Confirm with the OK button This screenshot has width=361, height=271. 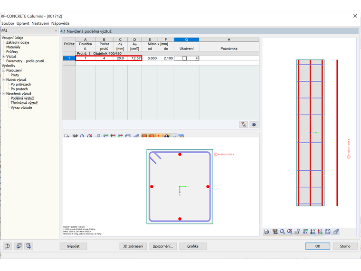point(318,246)
